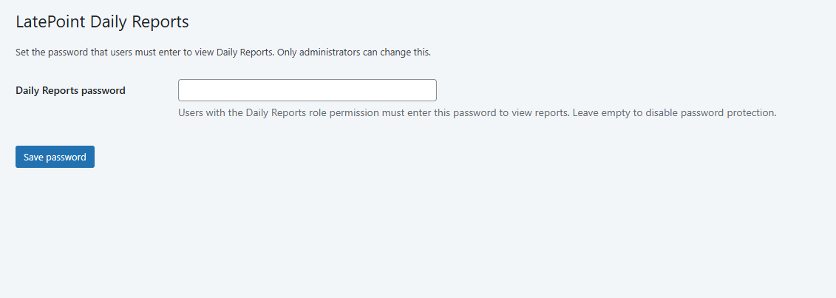Click the help text under the password field
This screenshot has width=836, height=298.
point(477,113)
